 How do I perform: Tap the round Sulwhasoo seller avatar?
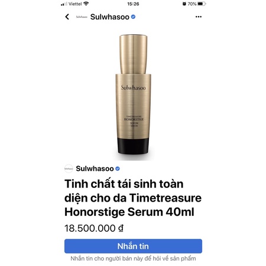pyautogui.click(x=69, y=168)
